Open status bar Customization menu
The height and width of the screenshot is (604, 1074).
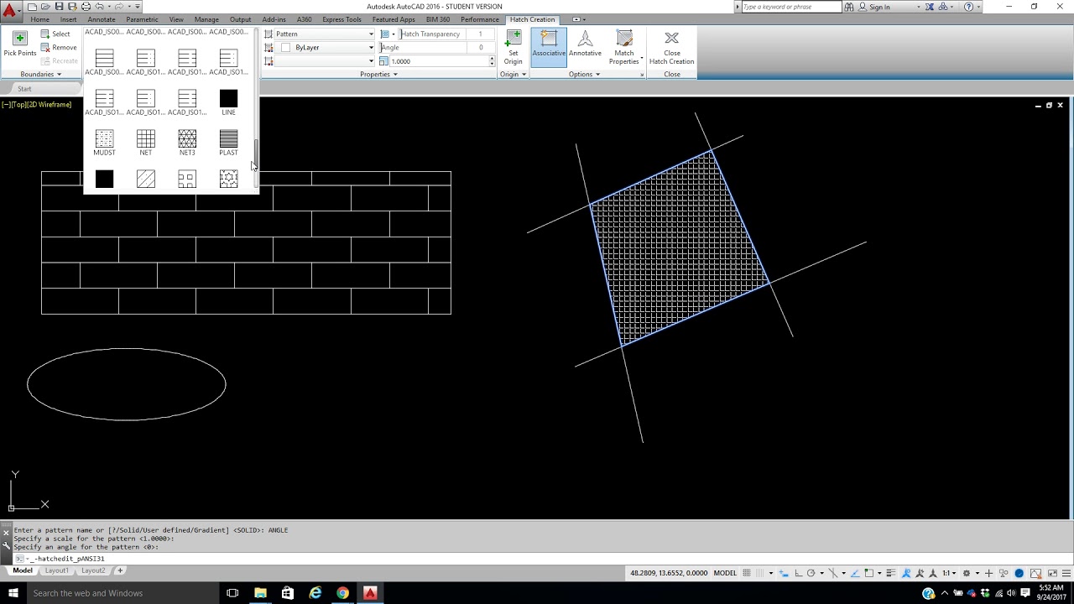[1066, 573]
